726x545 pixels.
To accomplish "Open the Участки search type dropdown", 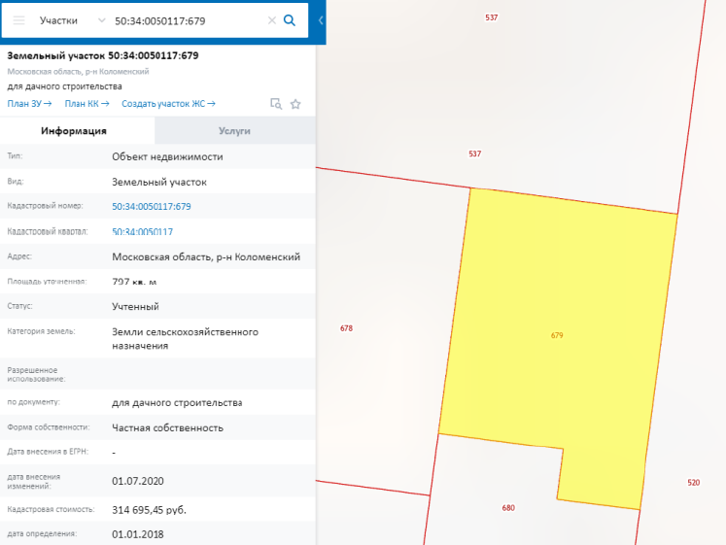I will (x=73, y=20).
